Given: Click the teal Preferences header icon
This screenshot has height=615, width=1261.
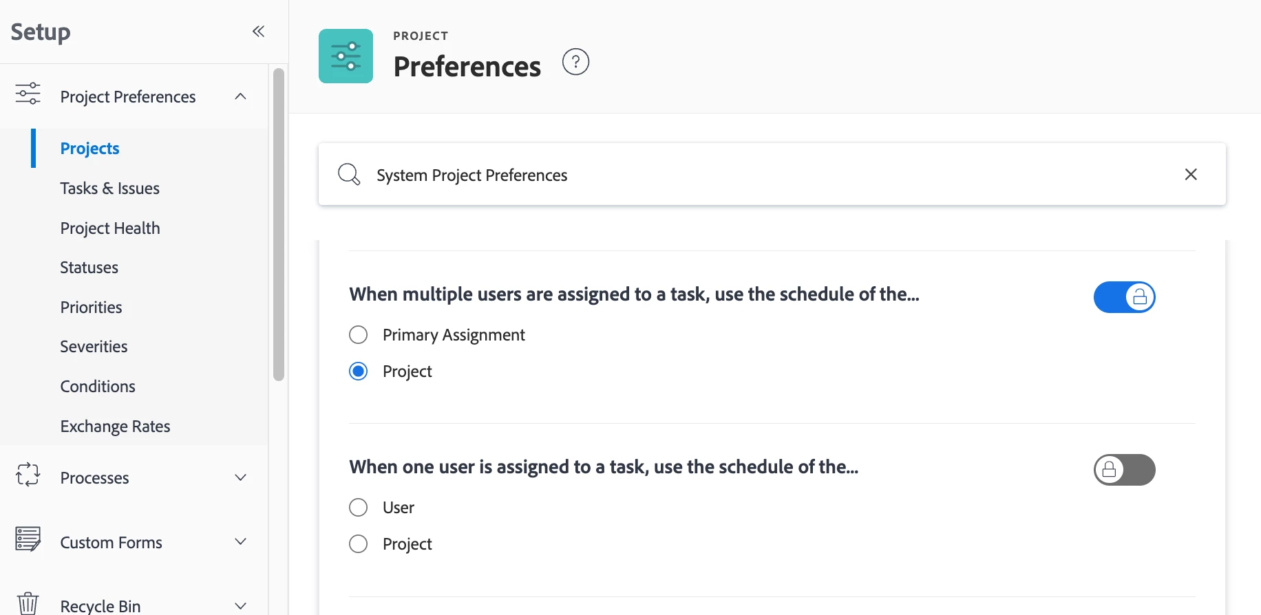Looking at the screenshot, I should click(x=346, y=56).
